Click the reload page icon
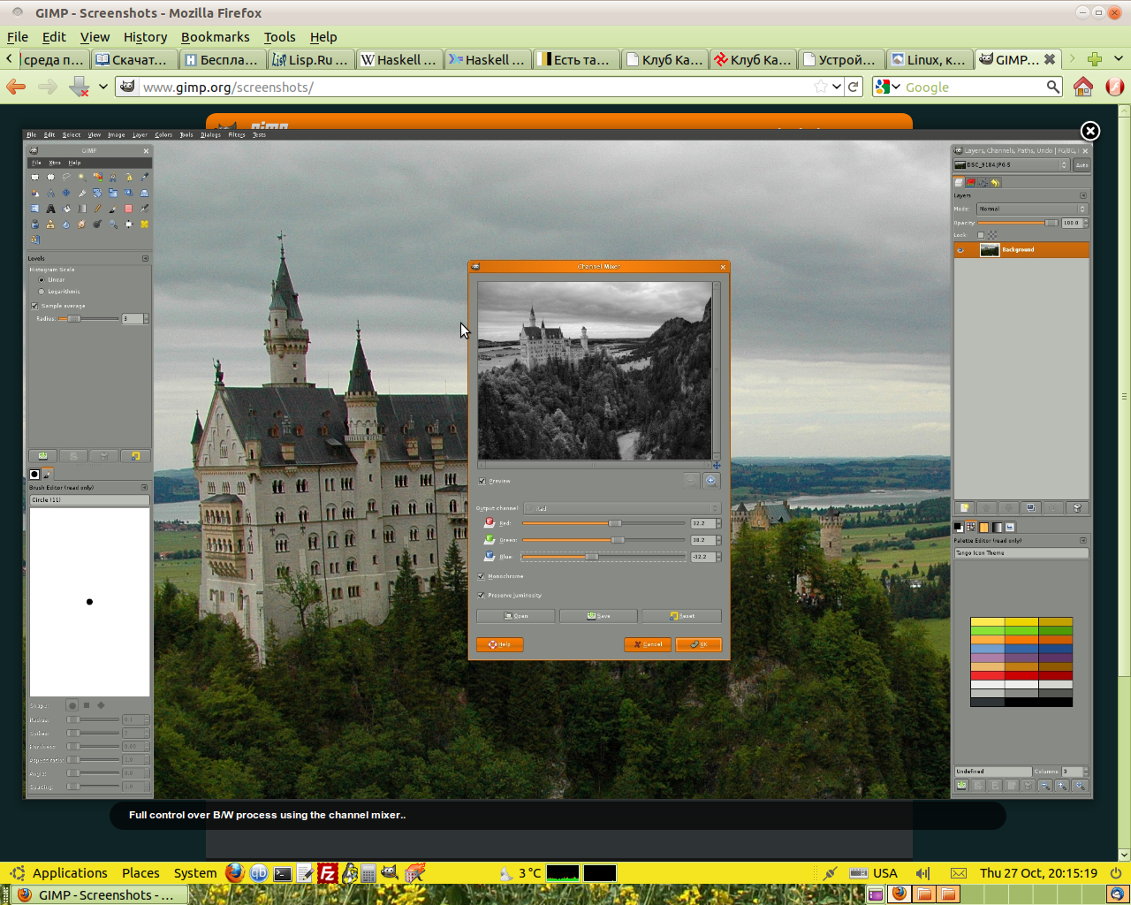1131x905 pixels. tap(853, 87)
